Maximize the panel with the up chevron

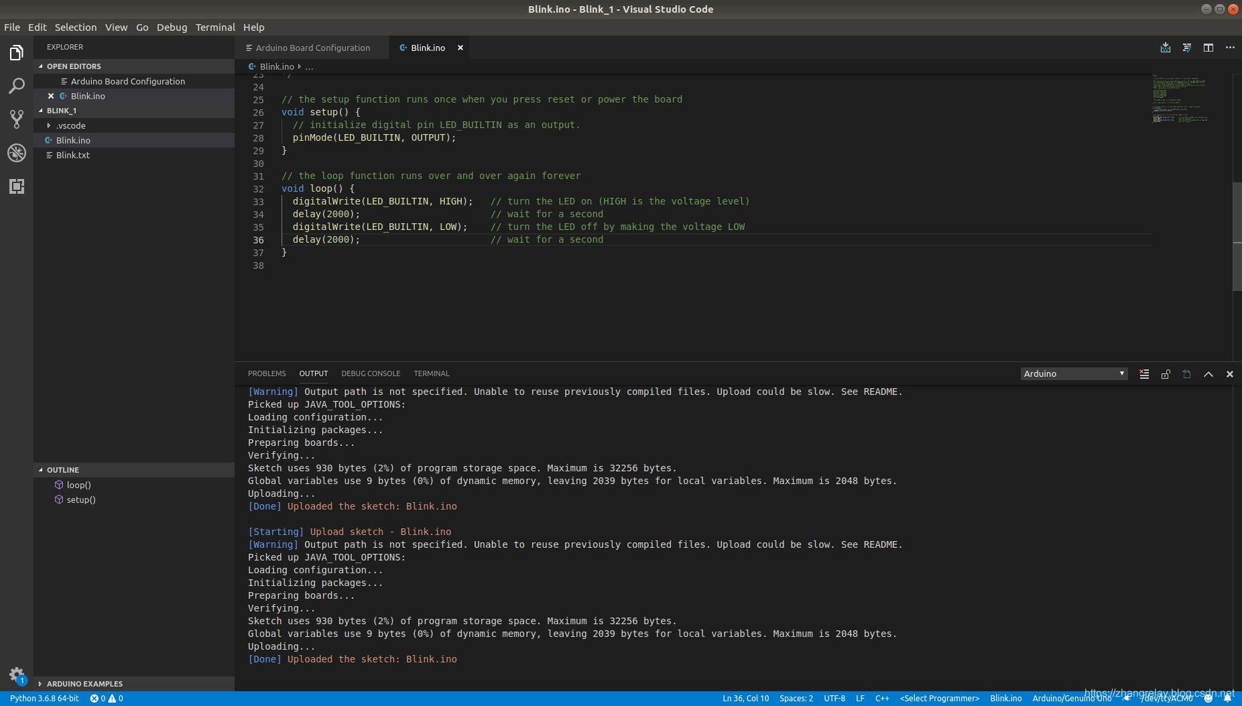pos(1208,374)
